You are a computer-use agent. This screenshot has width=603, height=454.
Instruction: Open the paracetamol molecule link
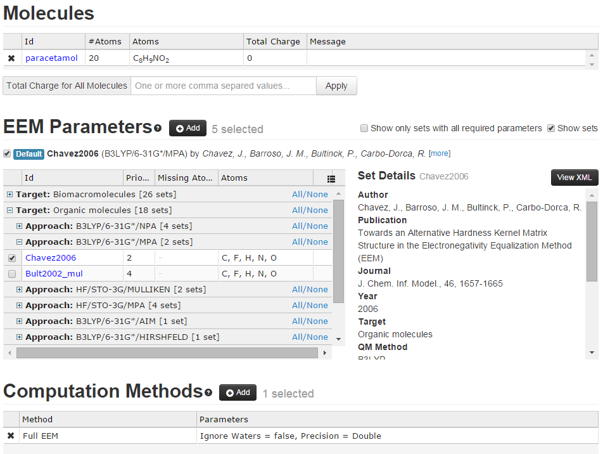[51, 58]
